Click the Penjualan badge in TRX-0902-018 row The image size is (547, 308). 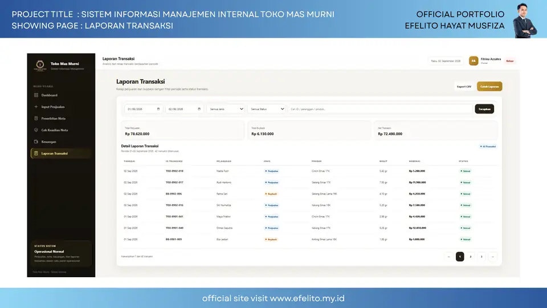[x=272, y=171]
